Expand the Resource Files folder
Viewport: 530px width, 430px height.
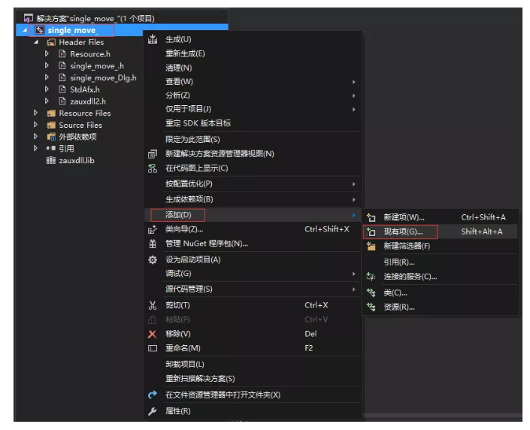pyautogui.click(x=35, y=113)
